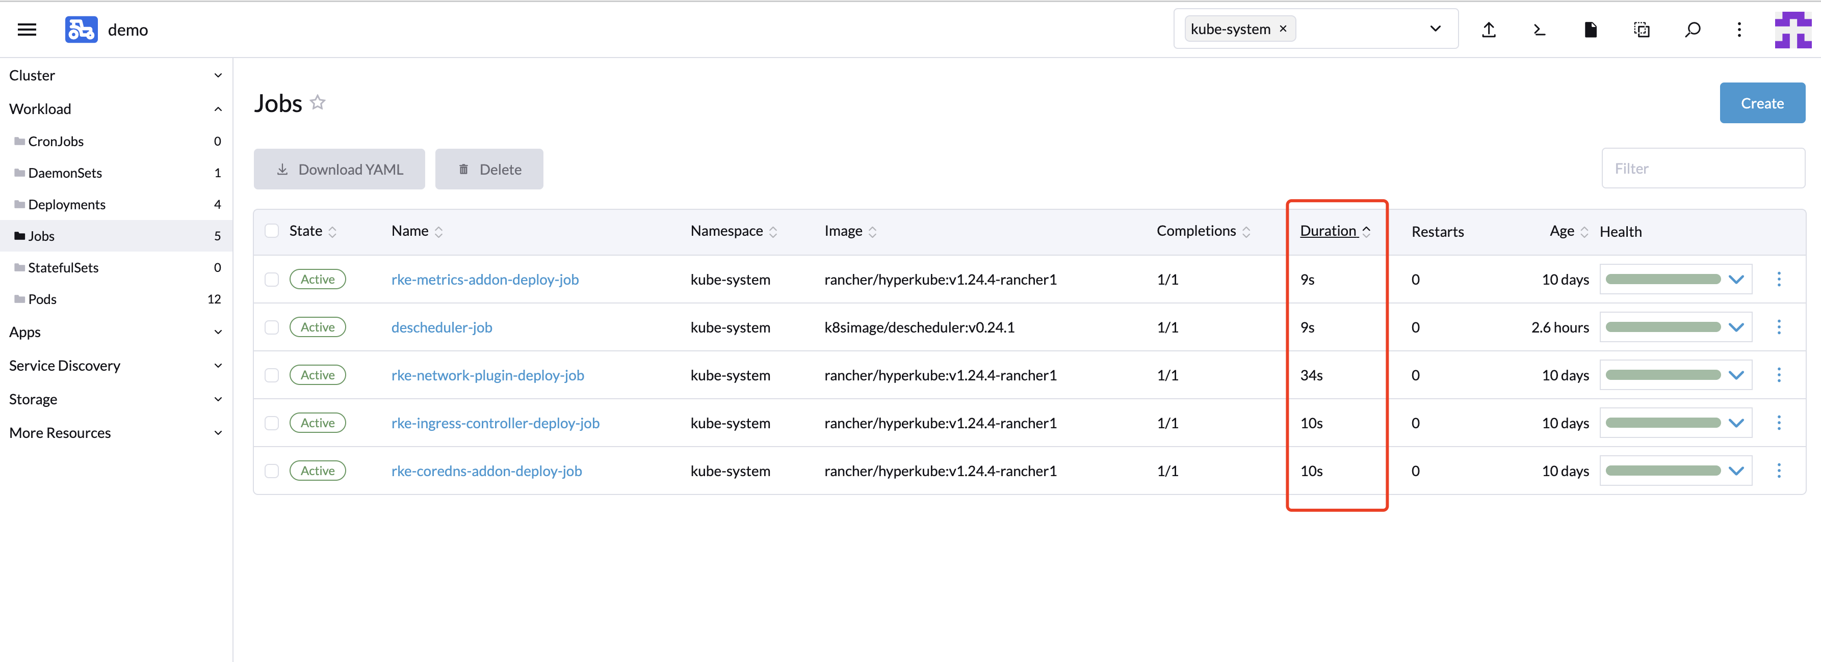Click inside the Filter input field

pyautogui.click(x=1703, y=168)
